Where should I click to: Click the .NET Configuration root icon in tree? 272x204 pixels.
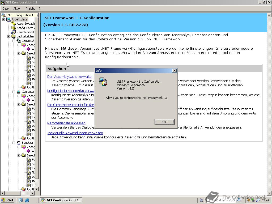(x=3, y=15)
